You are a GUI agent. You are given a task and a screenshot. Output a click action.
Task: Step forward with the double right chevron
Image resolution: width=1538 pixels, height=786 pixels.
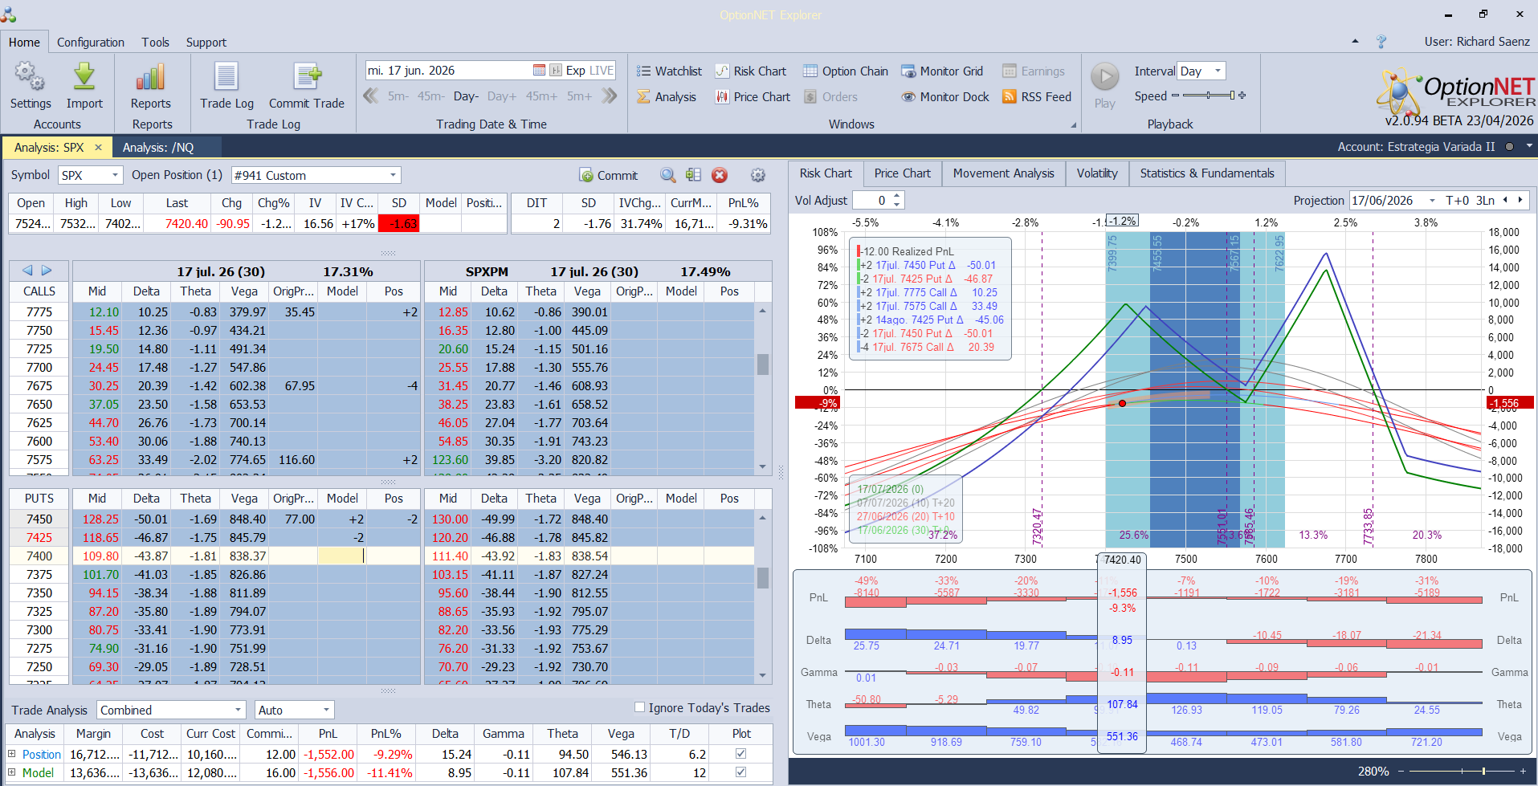[x=610, y=96]
